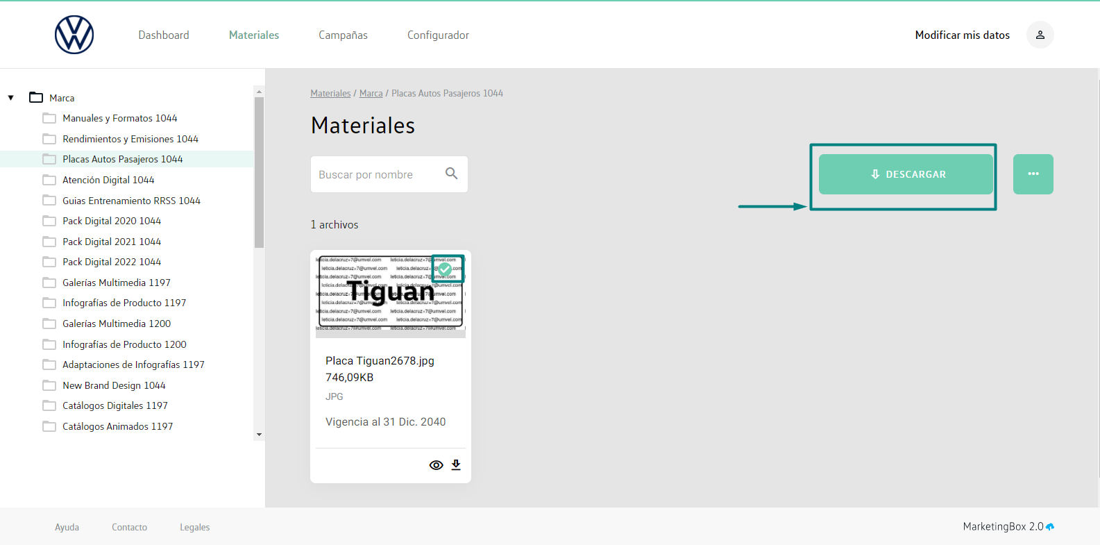The height and width of the screenshot is (545, 1100).
Task: Open the Configurador section
Action: pyautogui.click(x=438, y=35)
